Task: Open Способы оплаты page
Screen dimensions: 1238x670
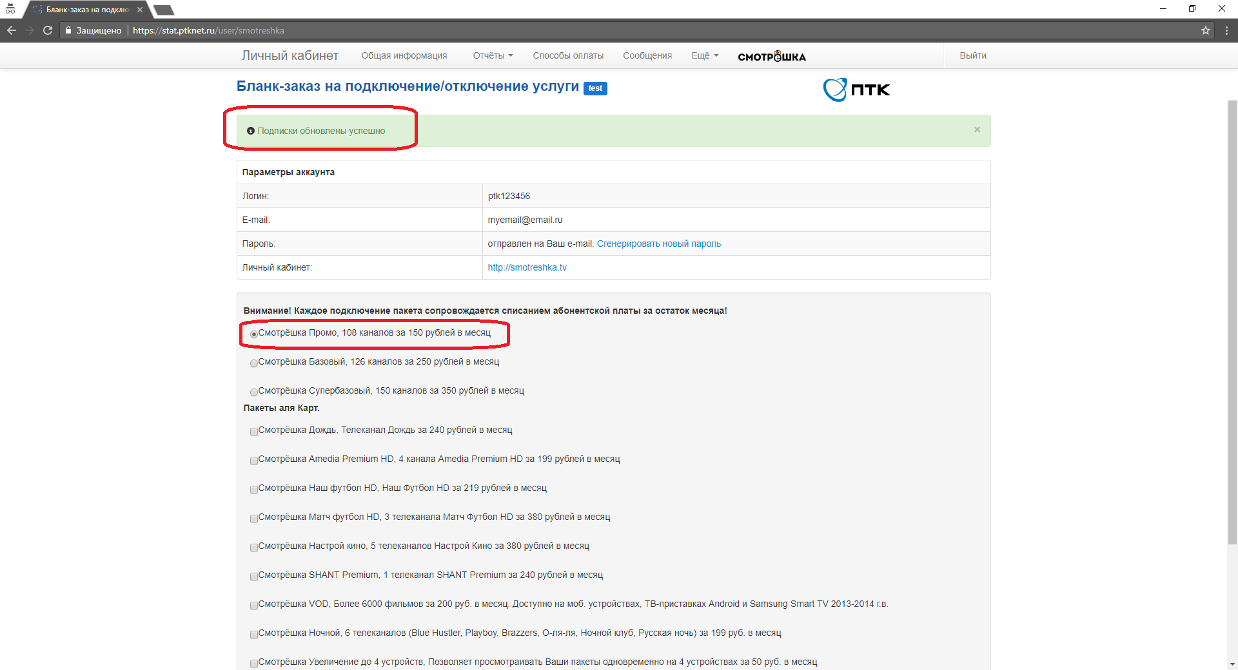Action: tap(568, 55)
